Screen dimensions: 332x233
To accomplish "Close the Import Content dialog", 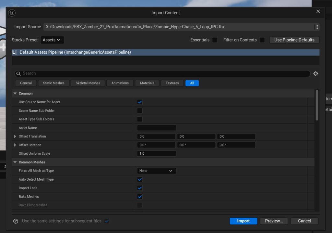I will pos(318,11).
